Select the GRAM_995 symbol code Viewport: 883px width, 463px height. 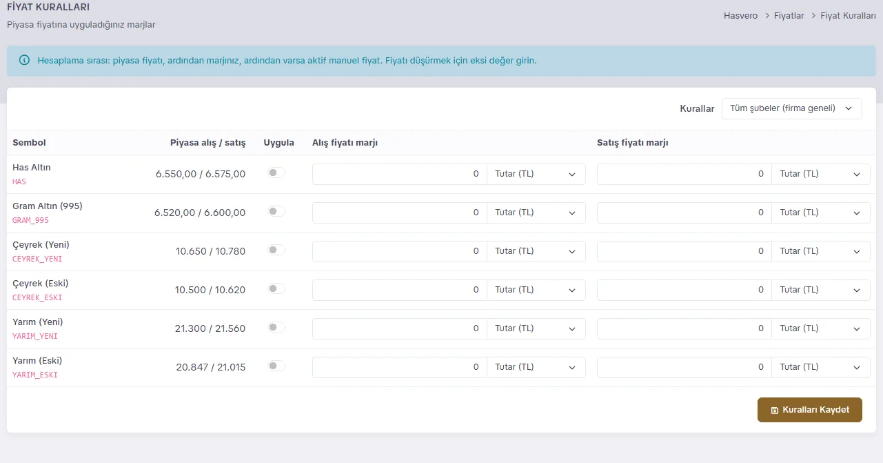point(31,221)
